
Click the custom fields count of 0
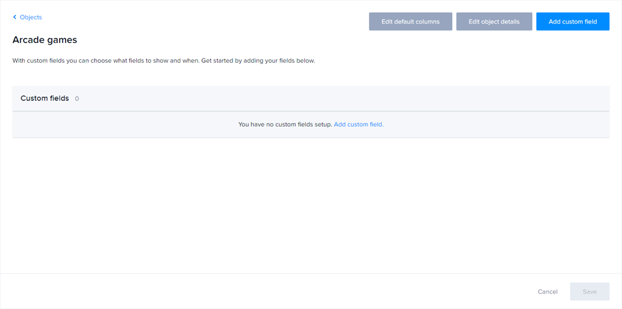(x=77, y=99)
